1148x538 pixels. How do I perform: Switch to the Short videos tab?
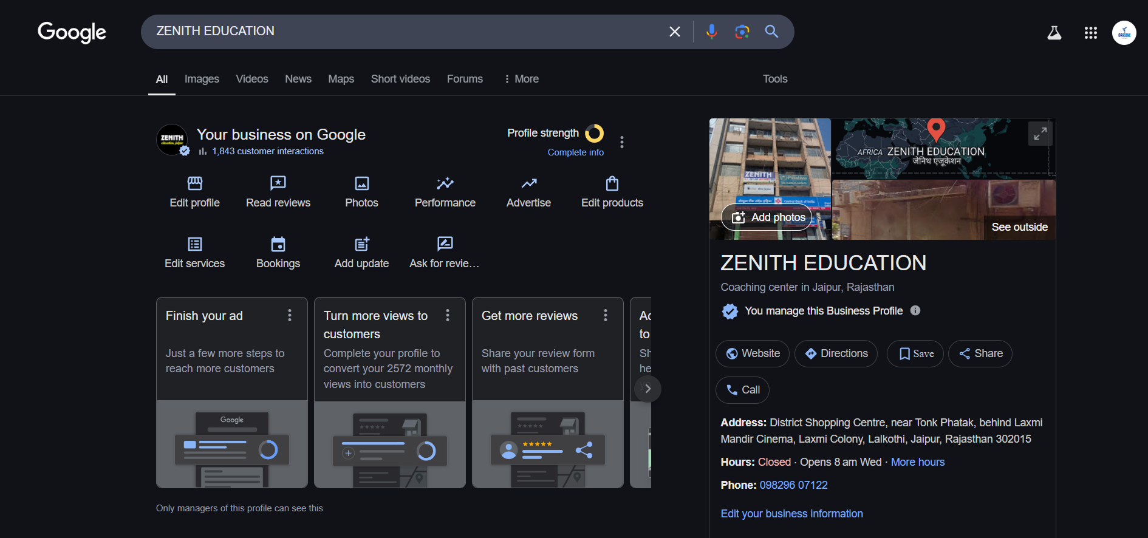point(400,79)
